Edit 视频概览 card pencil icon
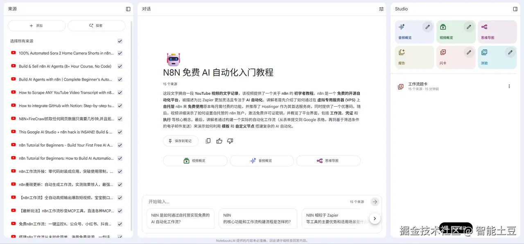This screenshot has width=524, height=244. click(469, 27)
